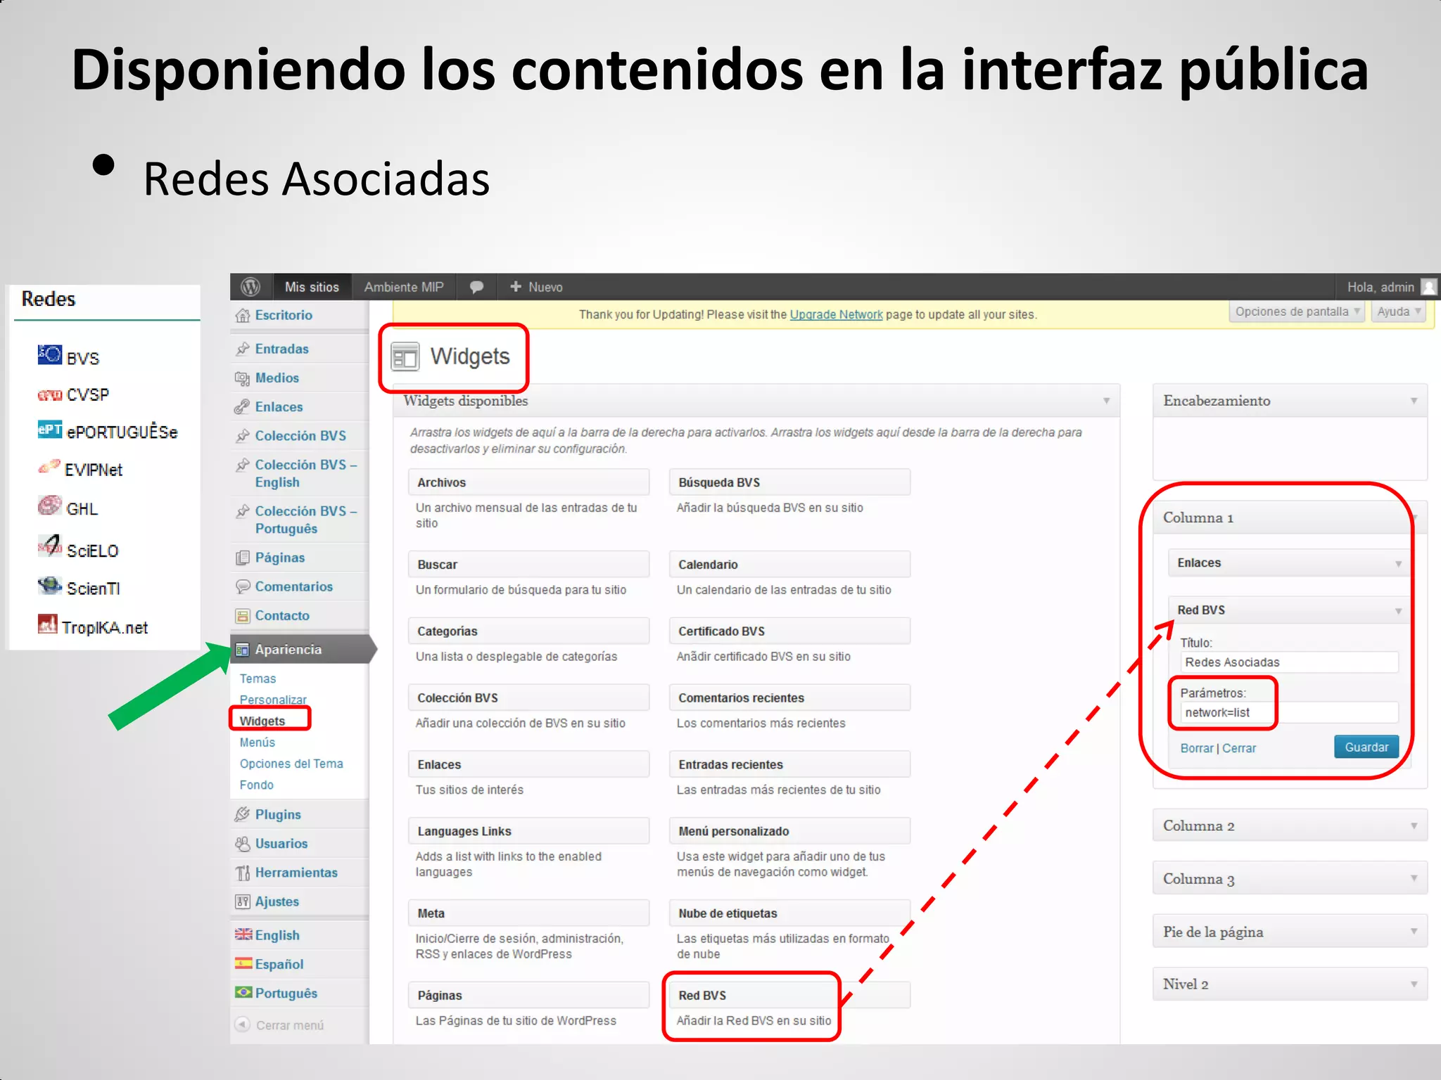This screenshot has width=1441, height=1080.
Task: Open Colección BVS – English menu
Action: point(305,473)
